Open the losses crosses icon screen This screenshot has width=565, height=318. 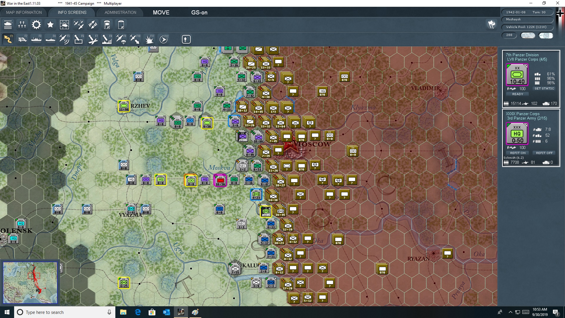(22, 25)
